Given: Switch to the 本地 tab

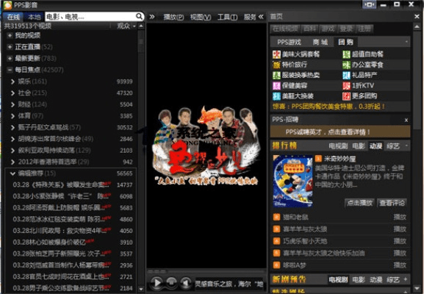Looking at the screenshot, I should (x=34, y=17).
